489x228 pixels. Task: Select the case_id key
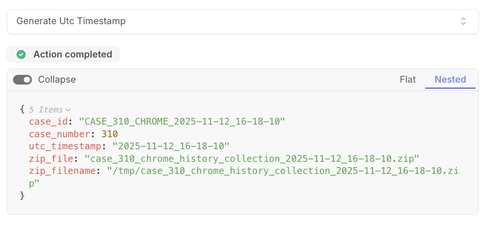49,122
